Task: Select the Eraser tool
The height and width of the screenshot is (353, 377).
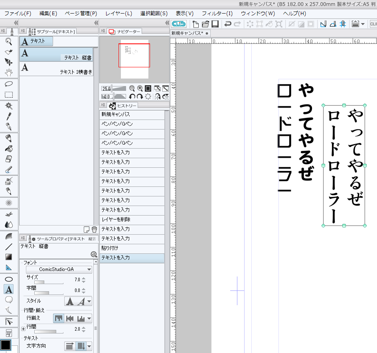Action: tap(8, 159)
